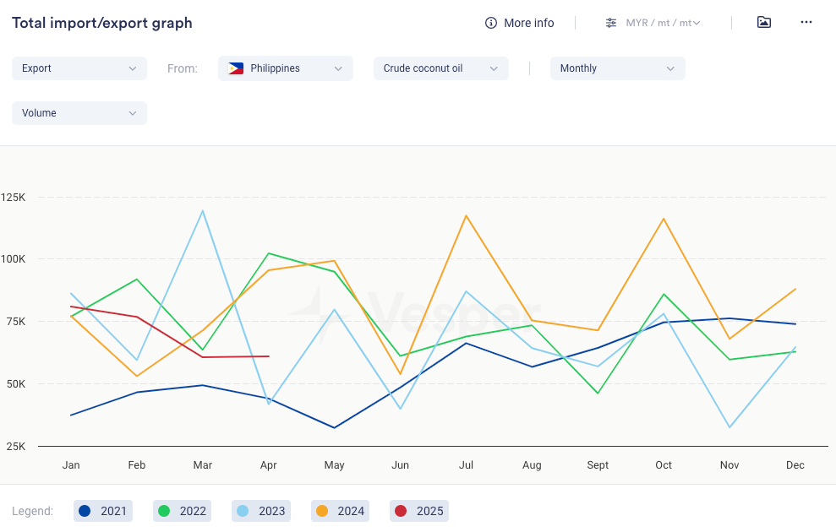Screen dimensions: 836x532
Task: Click the unit settings sliders icon
Action: (x=611, y=23)
